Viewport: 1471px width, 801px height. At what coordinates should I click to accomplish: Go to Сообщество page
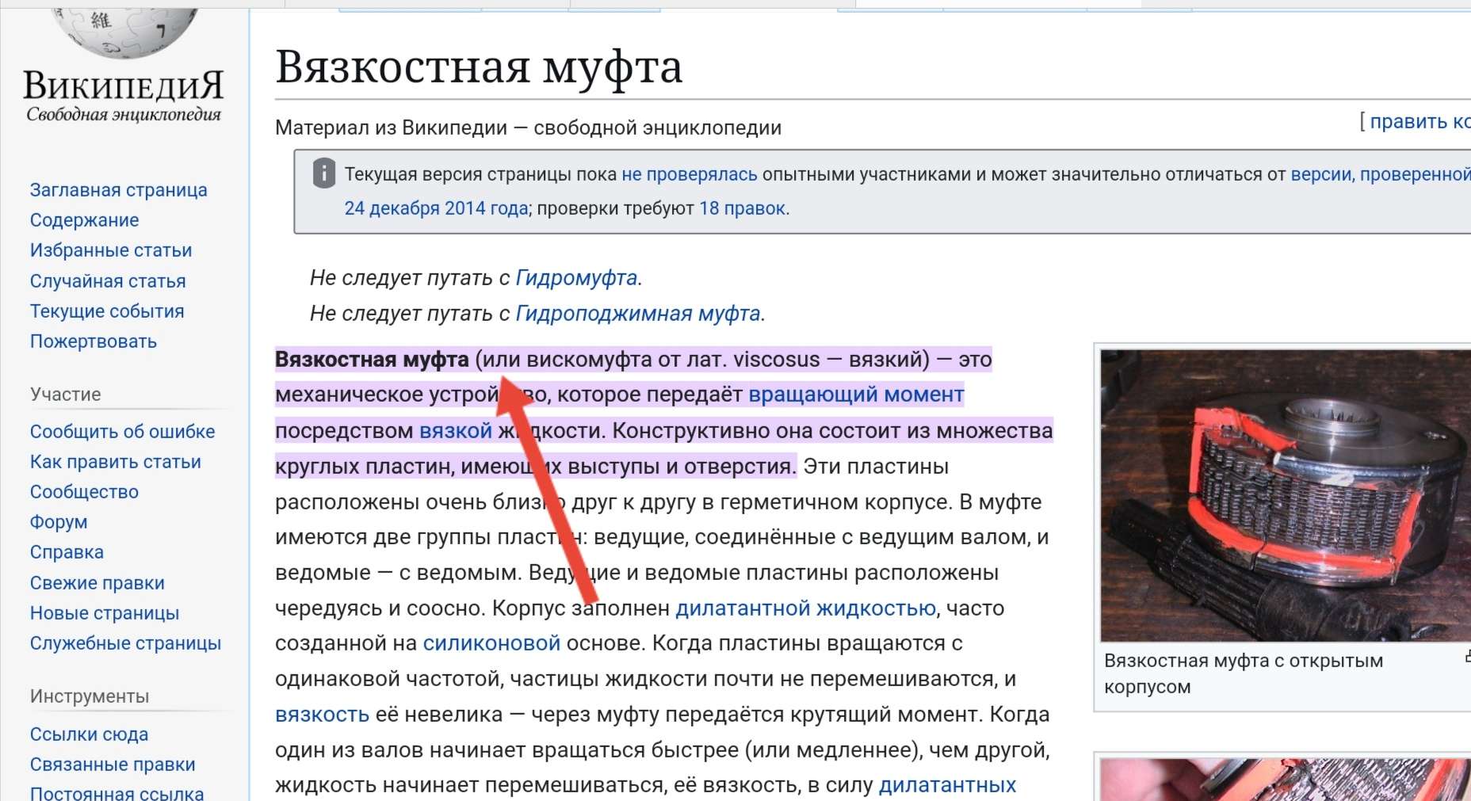(x=84, y=492)
